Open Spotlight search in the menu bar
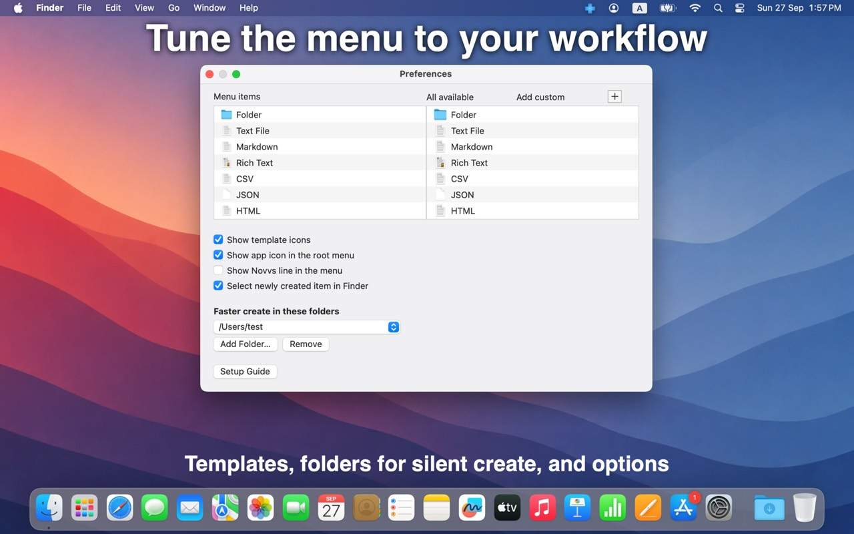 [x=718, y=8]
